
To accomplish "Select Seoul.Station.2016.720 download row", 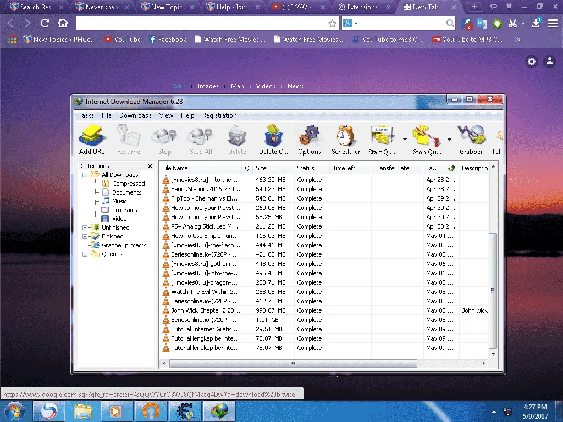I will [324, 189].
